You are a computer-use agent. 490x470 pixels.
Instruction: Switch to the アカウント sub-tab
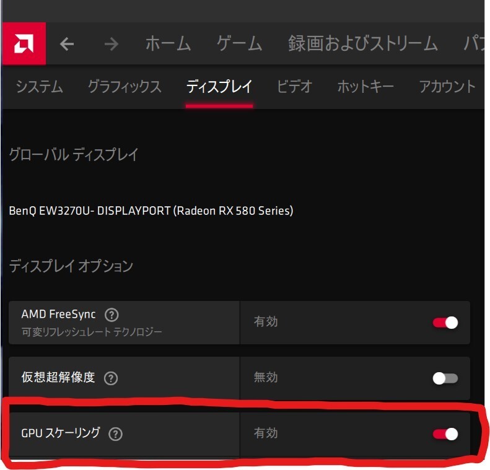[x=447, y=87]
